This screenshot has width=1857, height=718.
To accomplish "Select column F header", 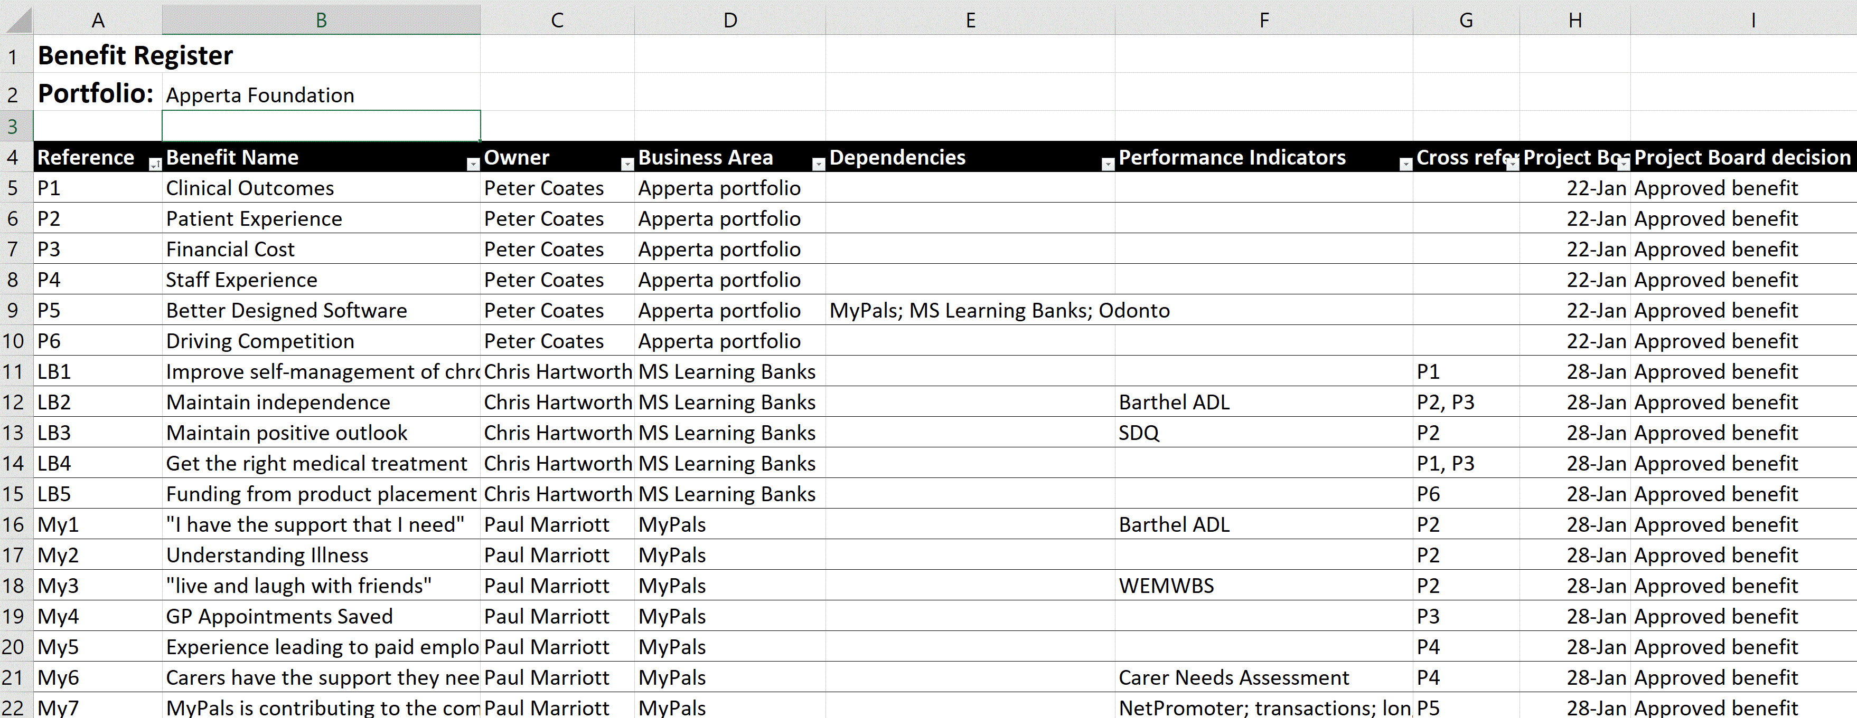I will tap(1263, 20).
